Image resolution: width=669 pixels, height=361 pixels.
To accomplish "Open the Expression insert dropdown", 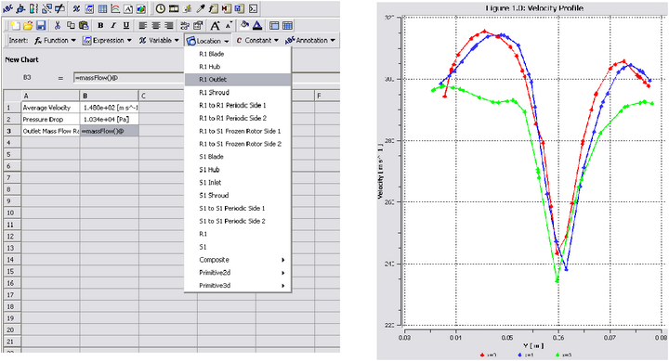I will (x=107, y=41).
